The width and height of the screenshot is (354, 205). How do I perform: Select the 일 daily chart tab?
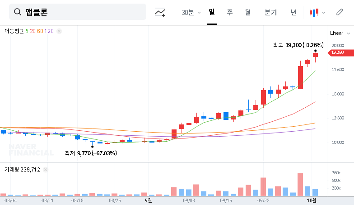[x=211, y=12]
